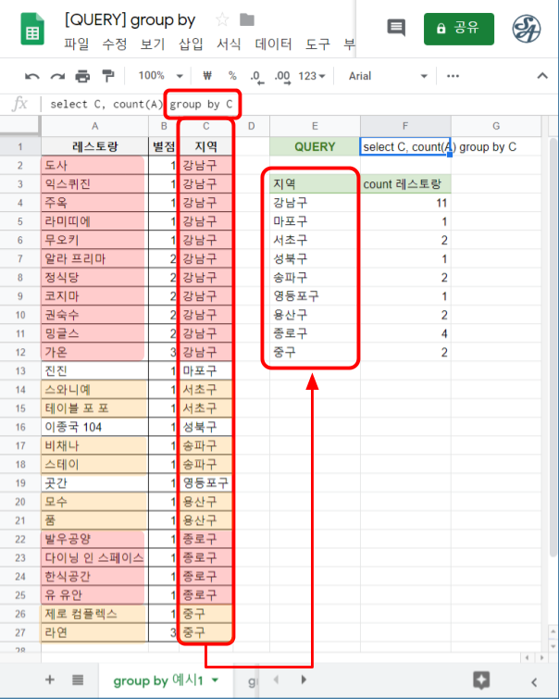Viewport: 559px width, 699px height.
Task: Redo the last action
Action: coord(57,76)
